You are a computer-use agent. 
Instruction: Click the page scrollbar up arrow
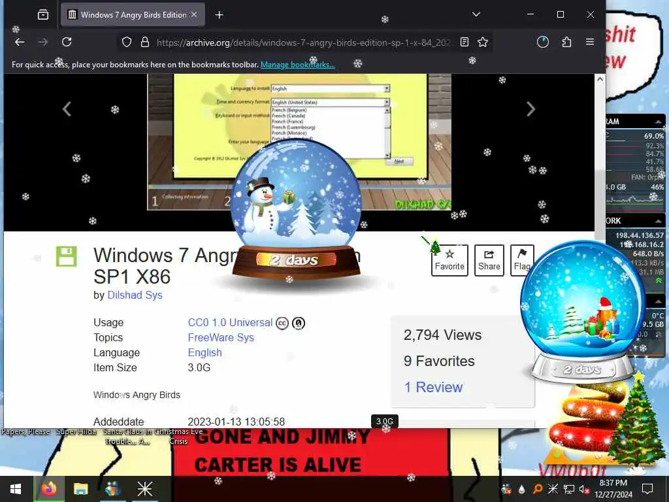click(600, 79)
